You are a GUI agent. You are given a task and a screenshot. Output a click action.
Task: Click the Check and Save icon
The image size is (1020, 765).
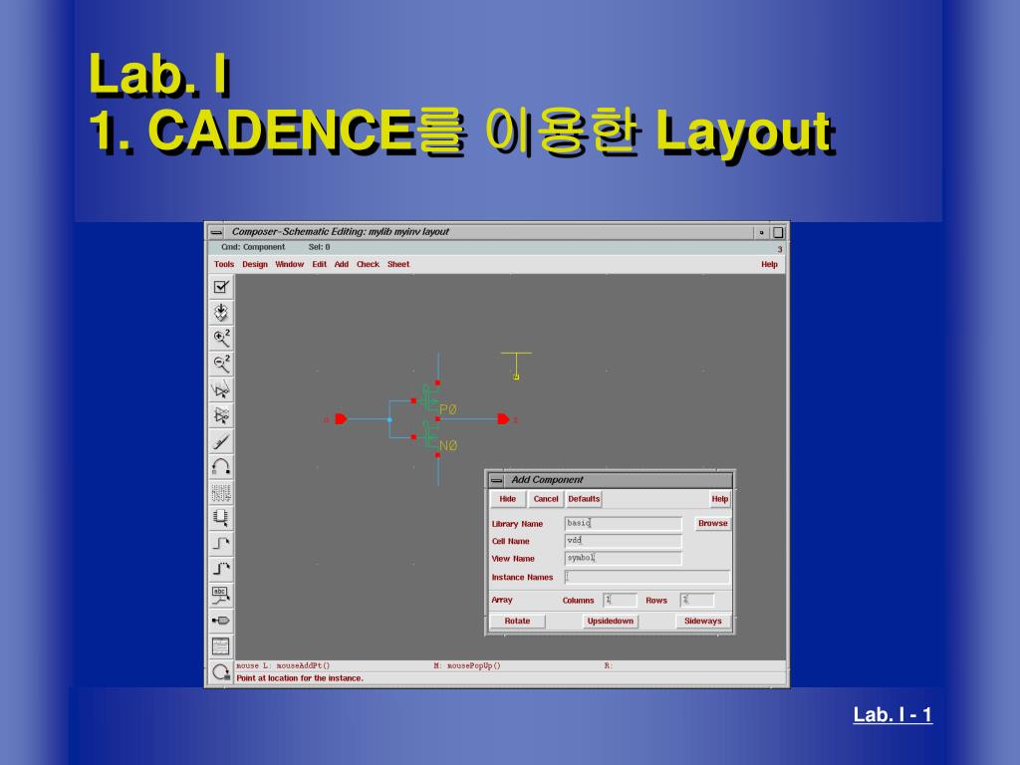221,287
